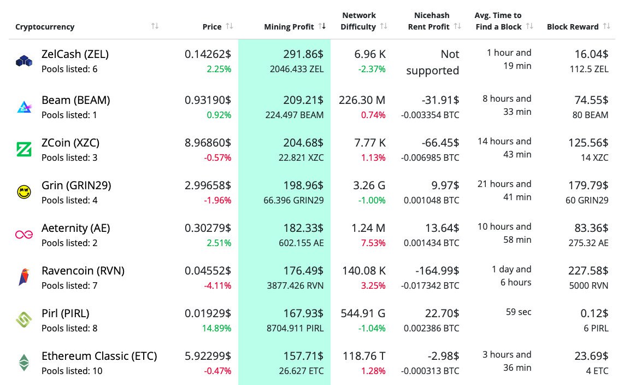The image size is (618, 385).
Task: Toggle sort arrows beside Mining Profit
Action: click(322, 26)
